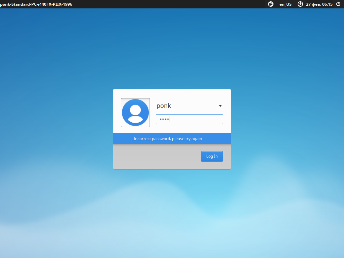Click the date and time indicator
Viewport: 344px width, 258px height.
tap(319, 4)
